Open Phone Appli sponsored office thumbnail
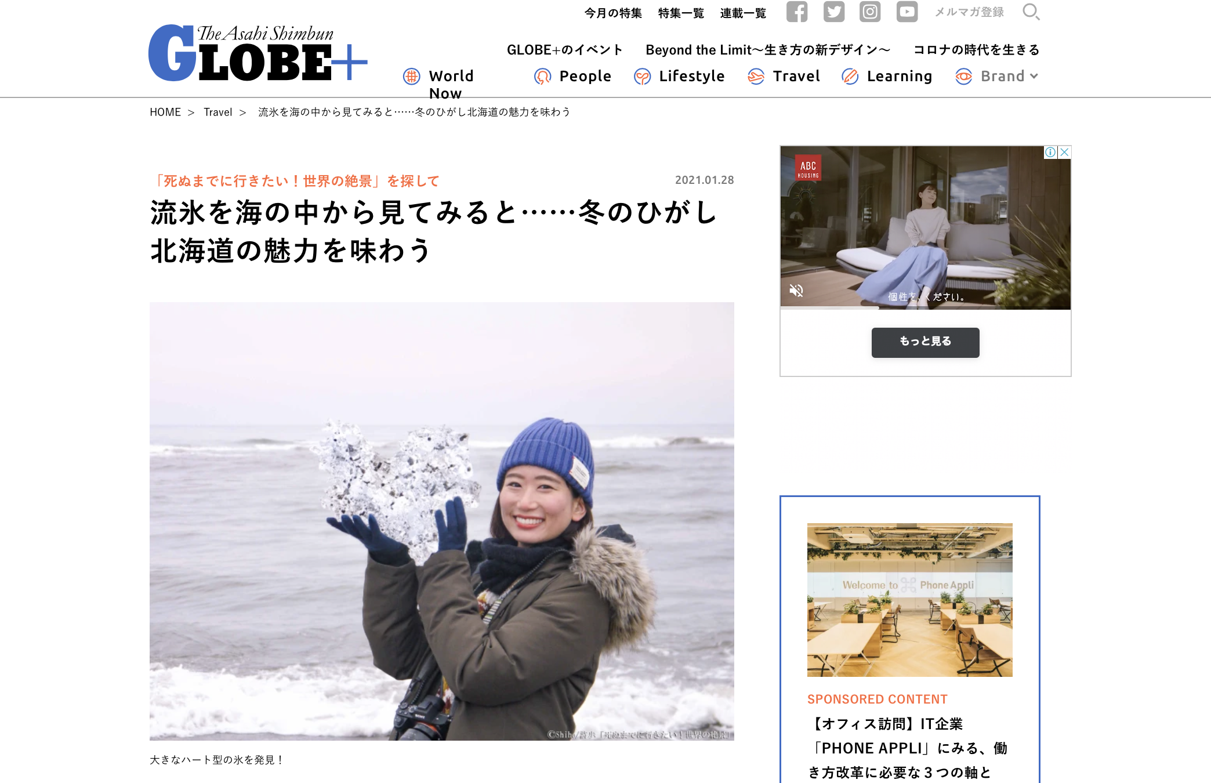The image size is (1211, 783). (x=909, y=600)
